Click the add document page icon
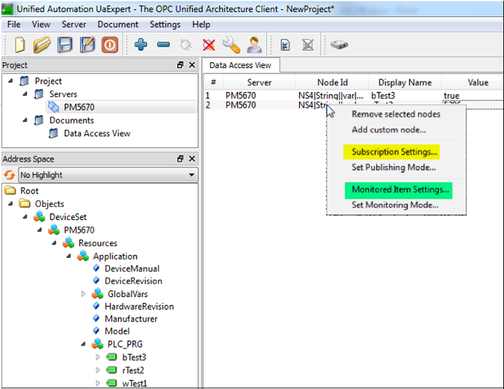Screen dimensions: 504x389 pyautogui.click(x=285, y=45)
